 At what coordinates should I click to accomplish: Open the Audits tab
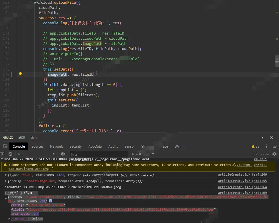click(x=113, y=146)
